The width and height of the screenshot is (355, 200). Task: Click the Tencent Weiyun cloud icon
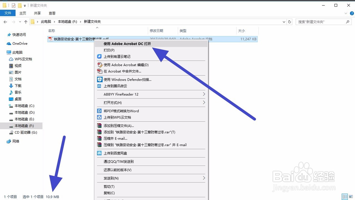[99, 86]
